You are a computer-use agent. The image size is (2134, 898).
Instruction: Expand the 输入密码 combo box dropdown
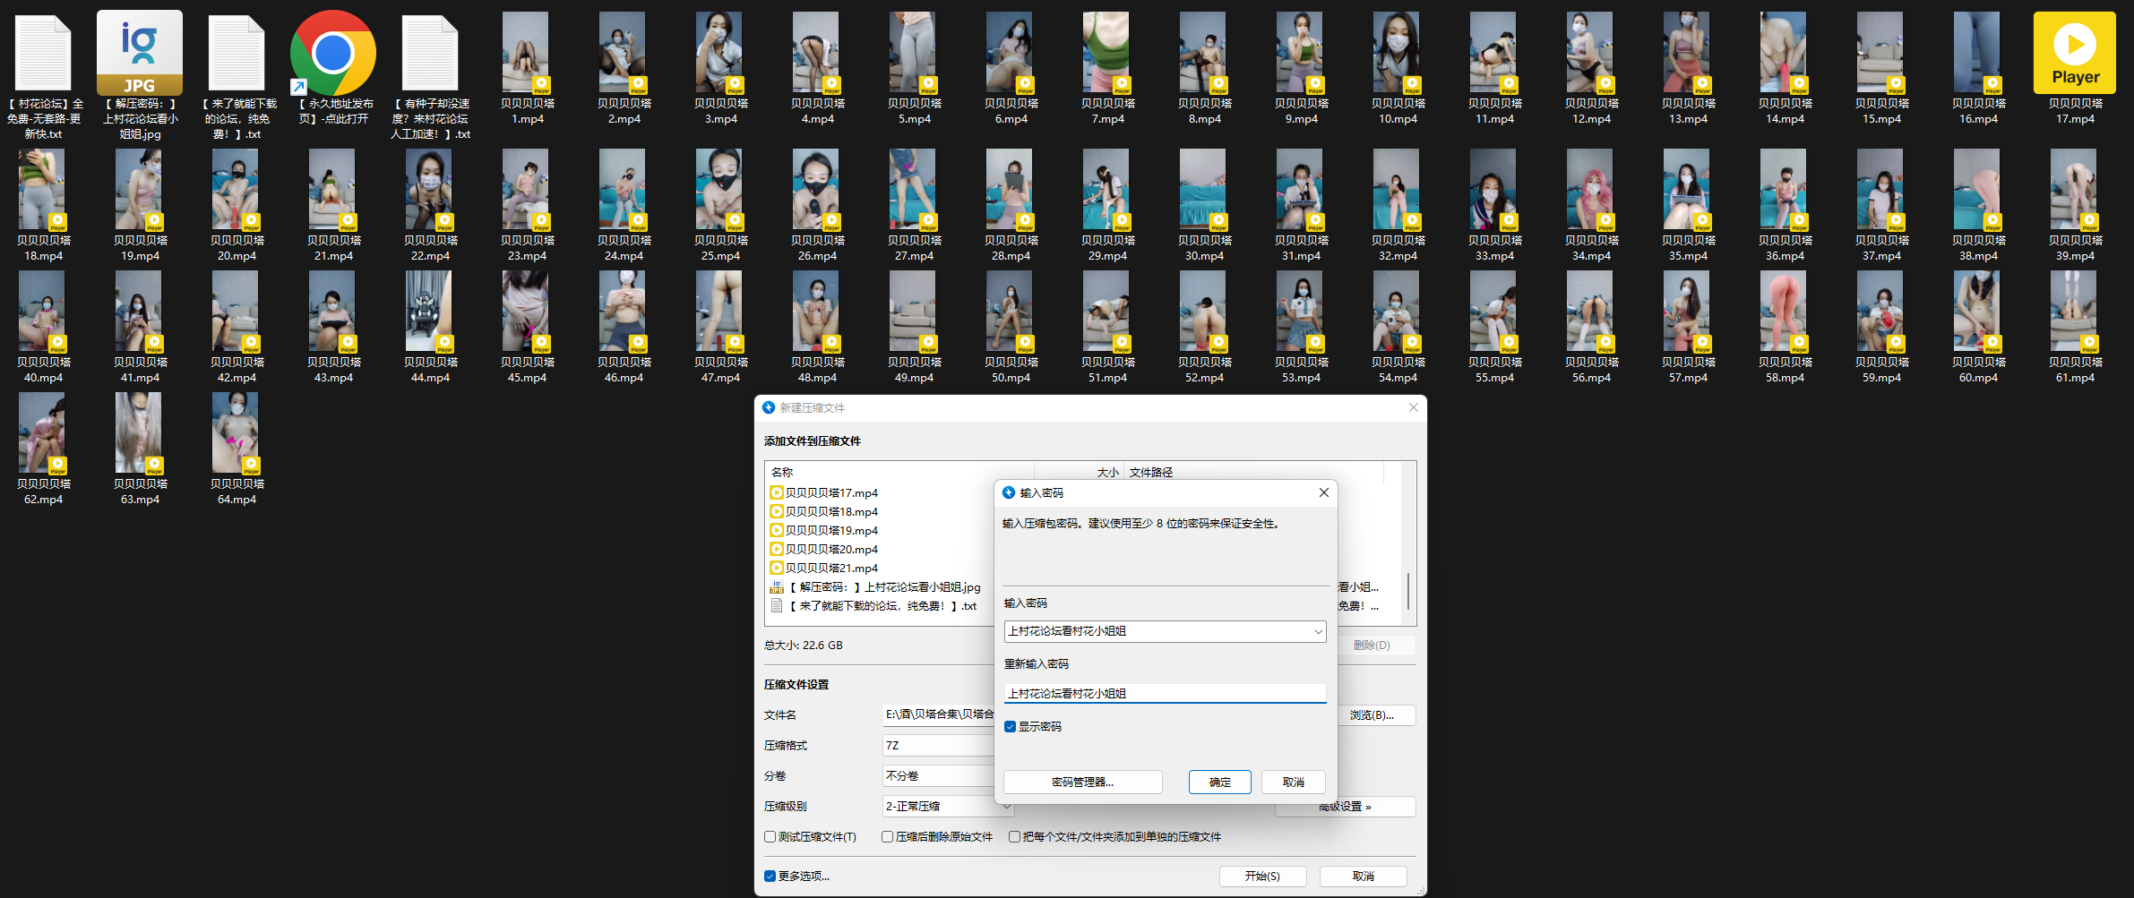tap(1318, 632)
